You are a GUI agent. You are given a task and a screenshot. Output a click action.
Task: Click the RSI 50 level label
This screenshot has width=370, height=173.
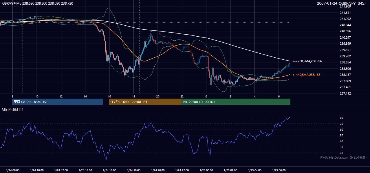(342, 136)
